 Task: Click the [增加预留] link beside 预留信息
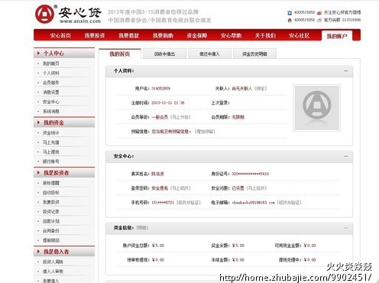(205, 132)
